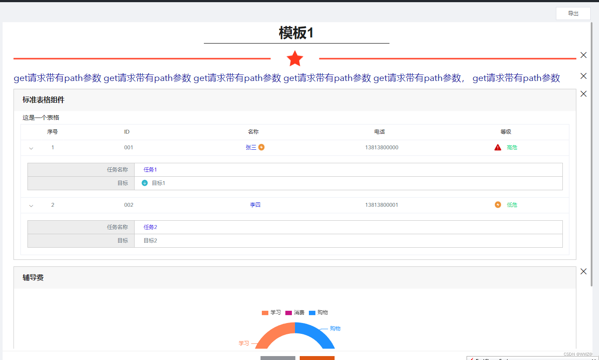Click the orange lightning icon beside 低危

tap(497, 205)
